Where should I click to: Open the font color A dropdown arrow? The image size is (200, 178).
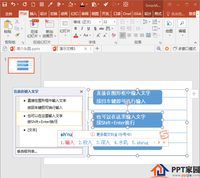coord(81,35)
